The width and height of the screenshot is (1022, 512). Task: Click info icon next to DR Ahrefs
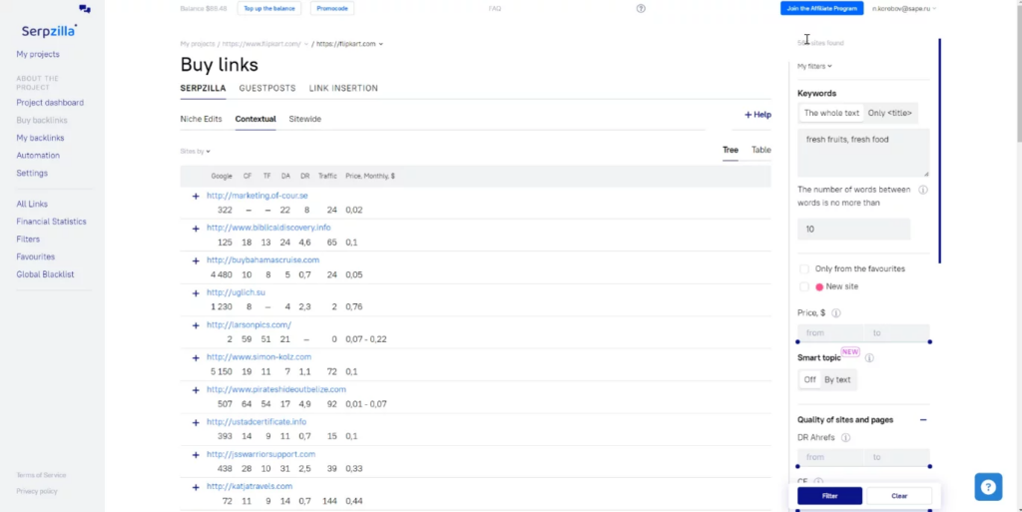(x=845, y=437)
